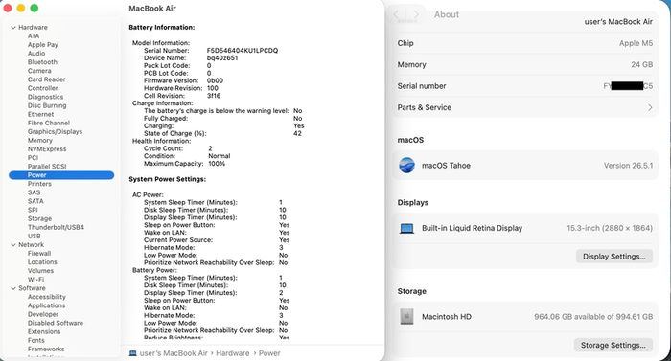Select Memory in the System Information sidebar
The image size is (671, 361).
point(40,141)
